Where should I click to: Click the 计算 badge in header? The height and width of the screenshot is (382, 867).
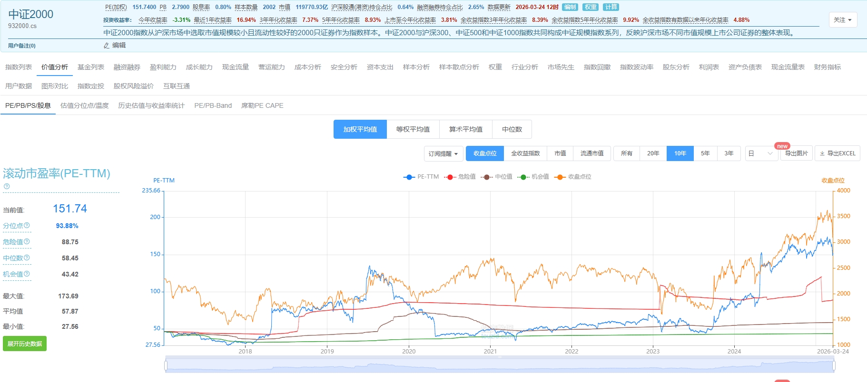[611, 7]
